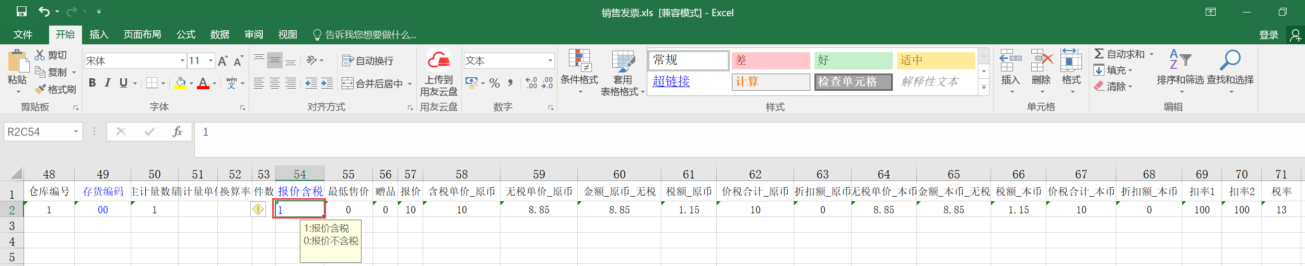Open the font name dropdown 宋体
1305x266 pixels.
pos(182,61)
